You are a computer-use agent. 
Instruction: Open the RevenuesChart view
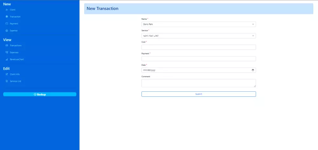click(17, 59)
